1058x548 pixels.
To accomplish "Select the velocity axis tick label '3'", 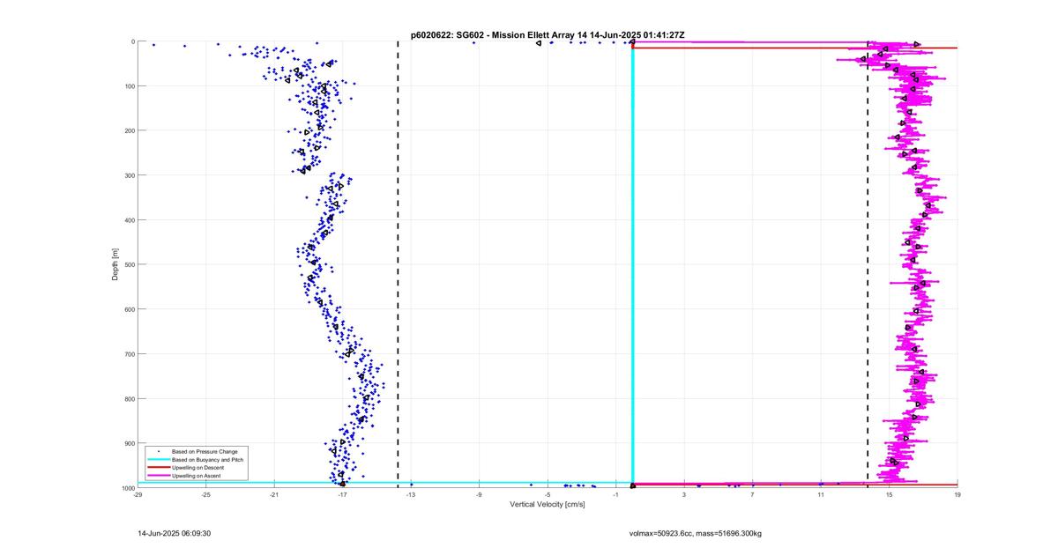I will pos(684,495).
